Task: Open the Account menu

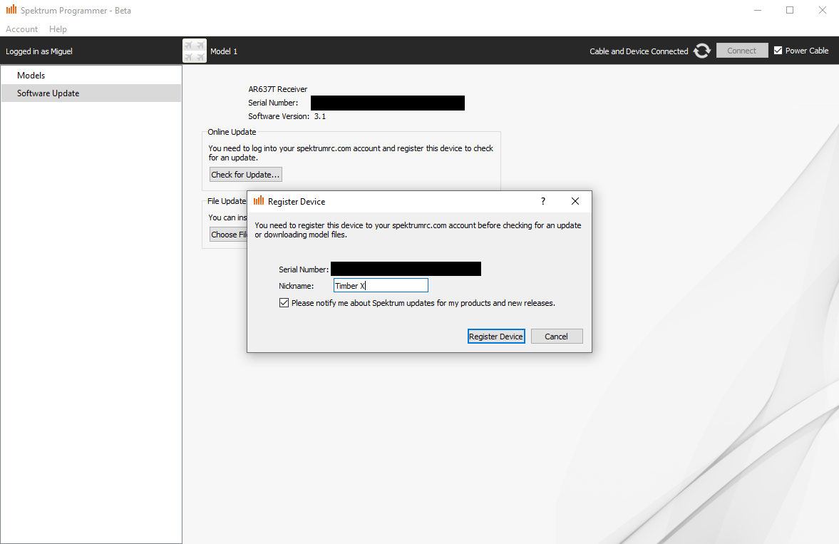Action: [x=21, y=29]
